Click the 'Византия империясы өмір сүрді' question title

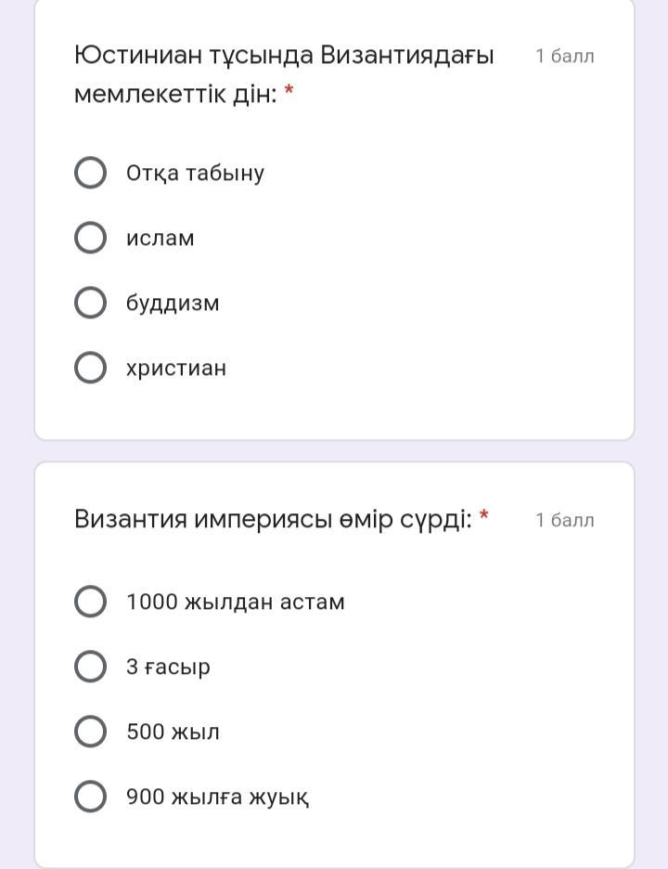[x=273, y=519]
